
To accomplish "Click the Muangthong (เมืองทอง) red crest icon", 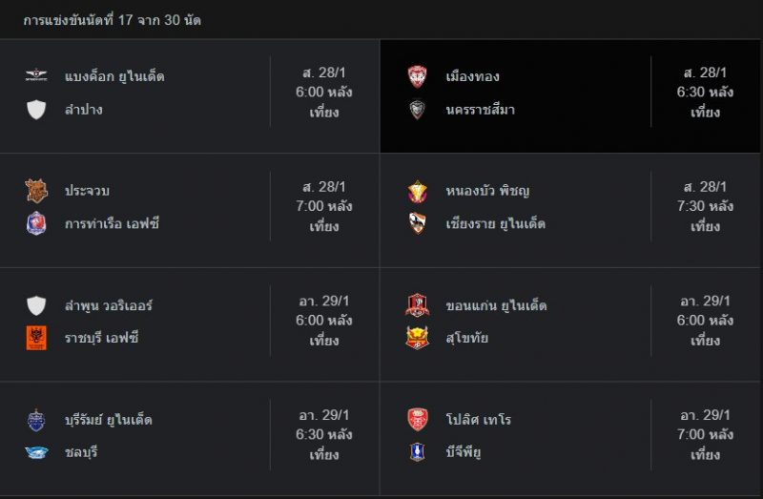I will 417,76.
